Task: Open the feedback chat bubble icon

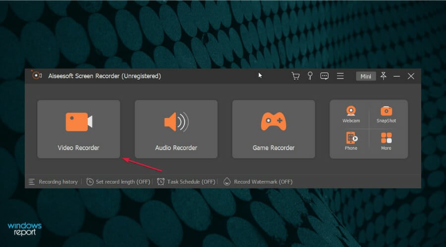Action: (324, 76)
